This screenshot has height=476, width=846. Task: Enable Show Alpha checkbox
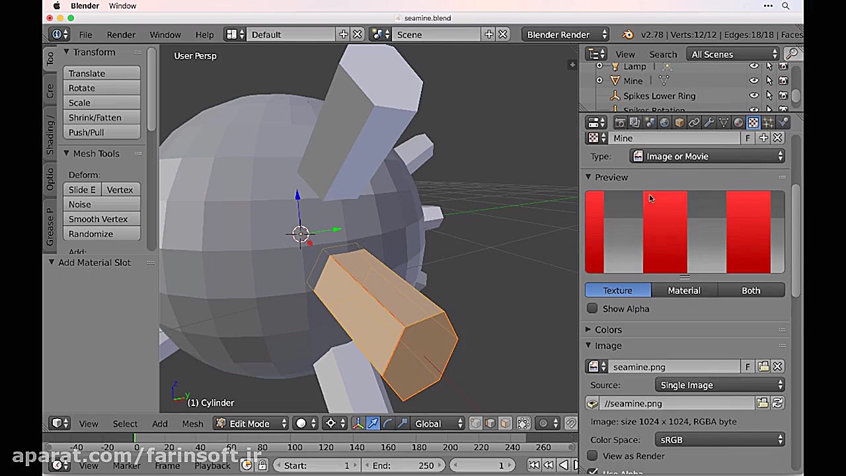[x=592, y=309]
